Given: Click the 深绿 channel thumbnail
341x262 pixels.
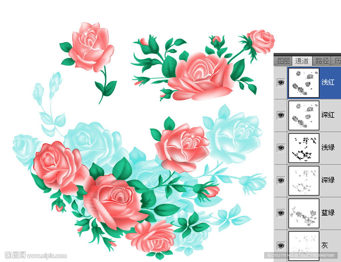Looking at the screenshot, I should coord(303,180).
